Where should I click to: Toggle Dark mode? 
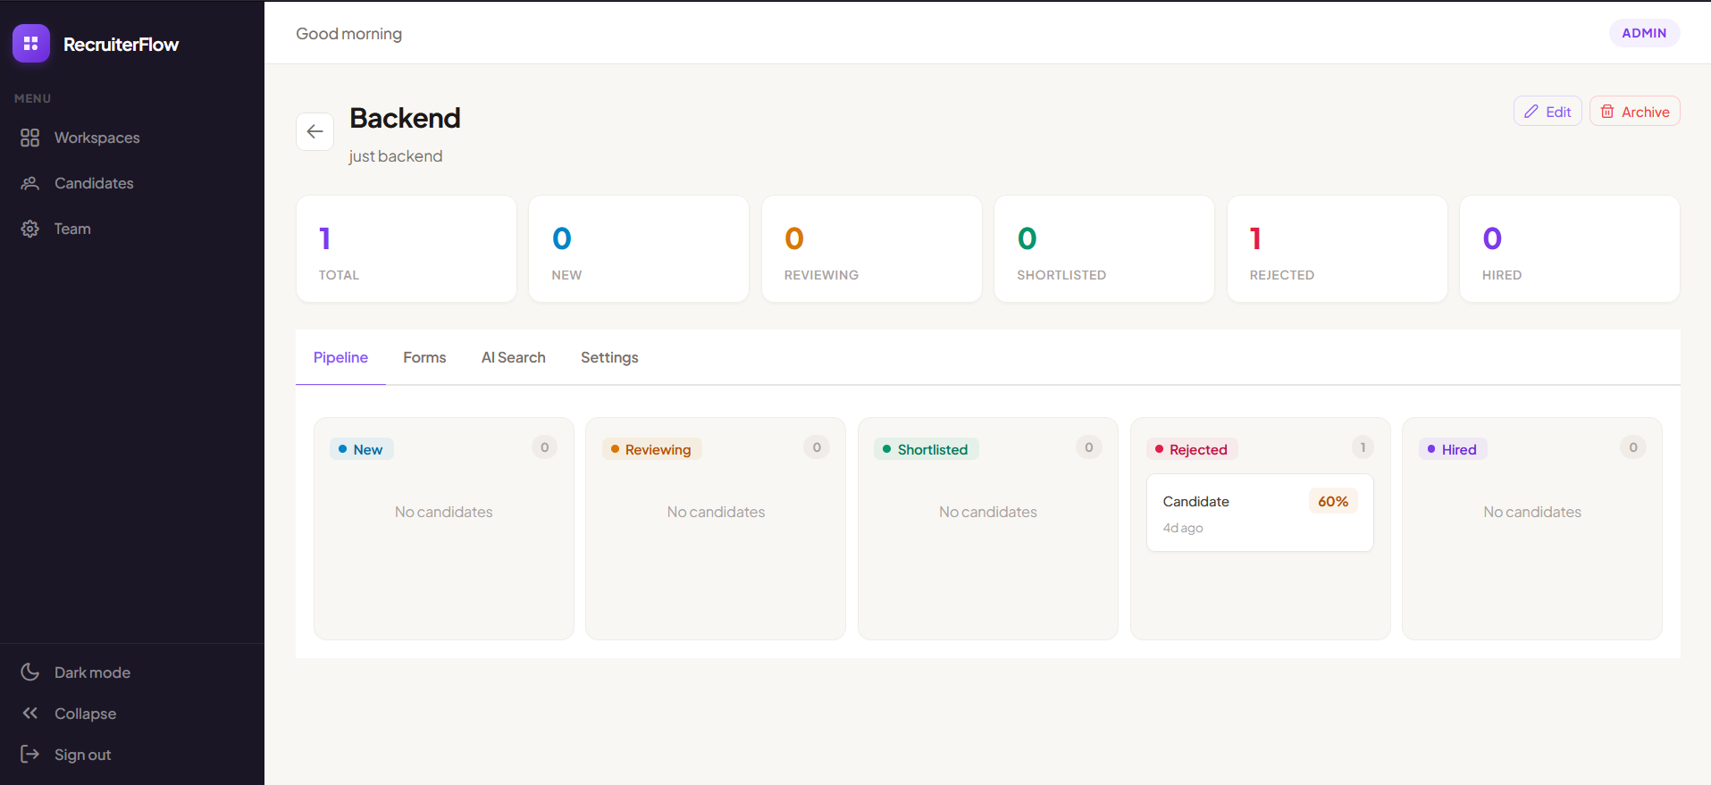pos(91,672)
